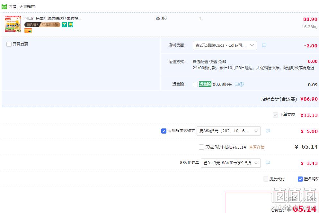Click the green 7-day return icon

64,25
